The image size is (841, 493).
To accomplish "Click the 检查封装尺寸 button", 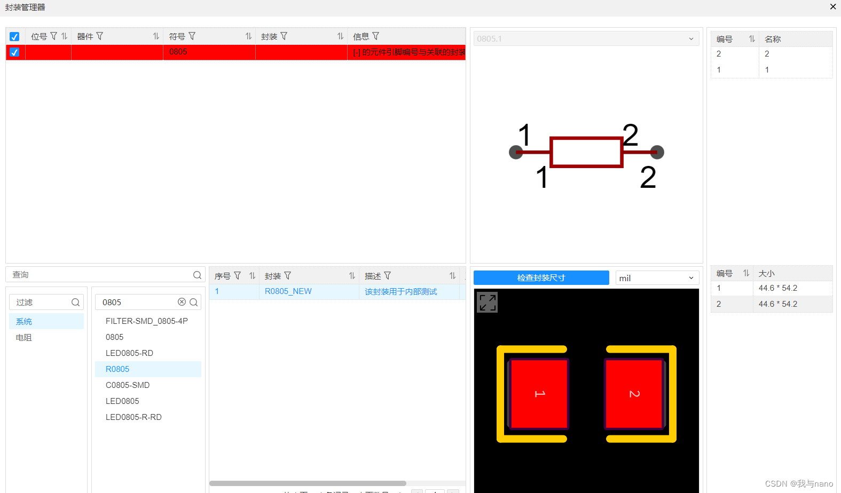I will pos(541,277).
